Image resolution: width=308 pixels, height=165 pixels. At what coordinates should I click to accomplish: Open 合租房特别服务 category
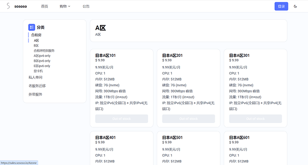(x=44, y=51)
